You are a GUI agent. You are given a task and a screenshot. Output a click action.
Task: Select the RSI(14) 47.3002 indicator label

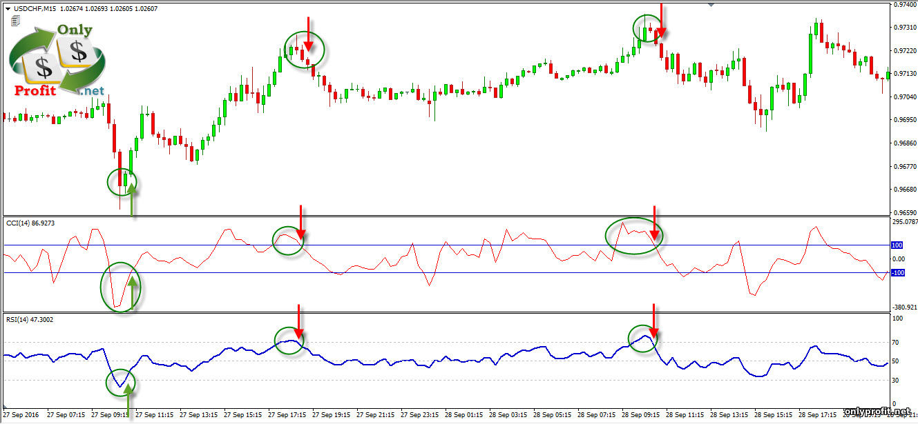pos(30,319)
